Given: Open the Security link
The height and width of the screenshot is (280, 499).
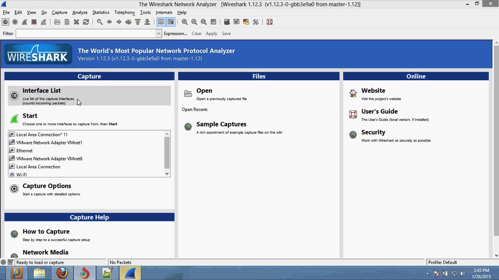Looking at the screenshot, I should [373, 133].
